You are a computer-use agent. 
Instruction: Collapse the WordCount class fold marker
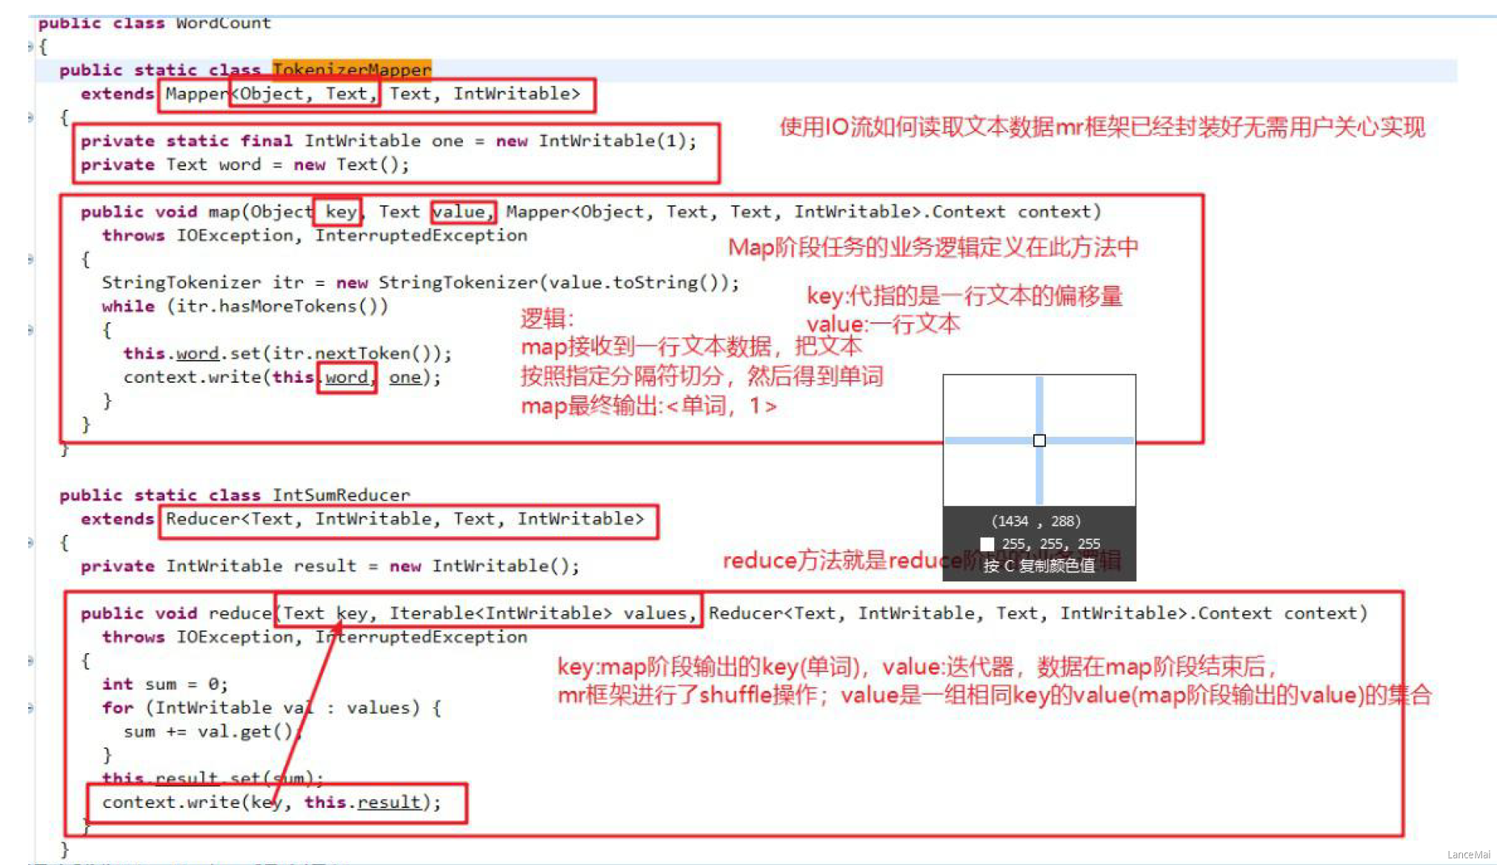[x=30, y=47]
